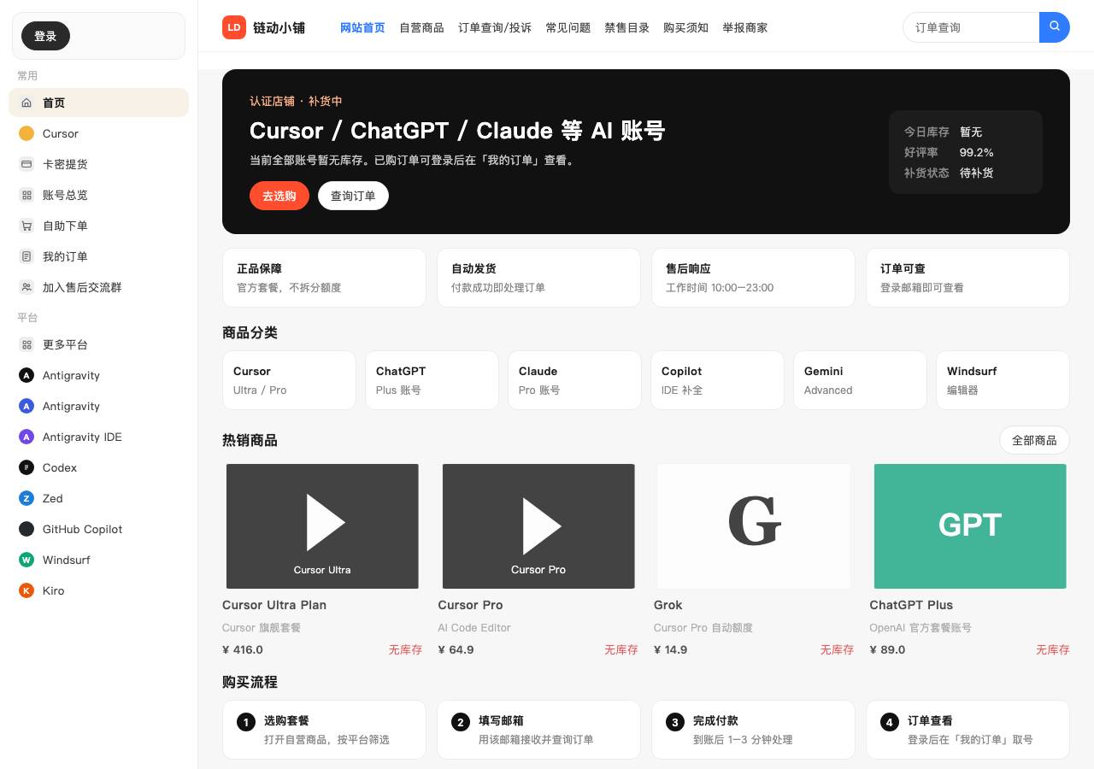1094x769 pixels.
Task: Click the card icon for 卡密提货
Action: point(26,164)
